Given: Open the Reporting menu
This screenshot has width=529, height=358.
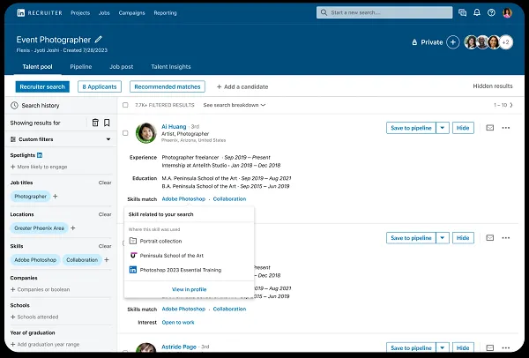Looking at the screenshot, I should click(x=166, y=13).
